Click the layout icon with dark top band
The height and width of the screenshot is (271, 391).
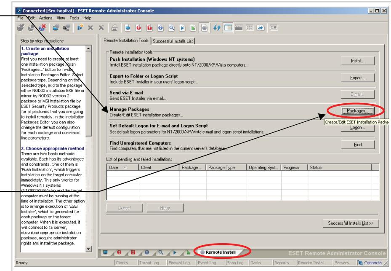[x=239, y=28]
